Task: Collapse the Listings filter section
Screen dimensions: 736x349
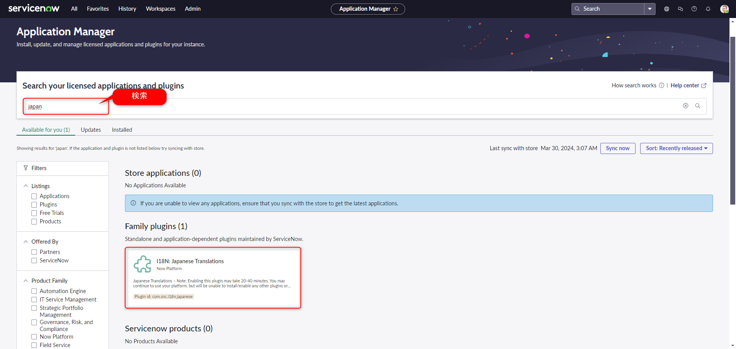Action: point(26,186)
